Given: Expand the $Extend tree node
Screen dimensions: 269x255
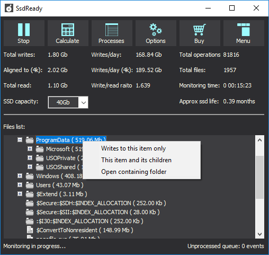Looking at the screenshot, I should 20,194.
